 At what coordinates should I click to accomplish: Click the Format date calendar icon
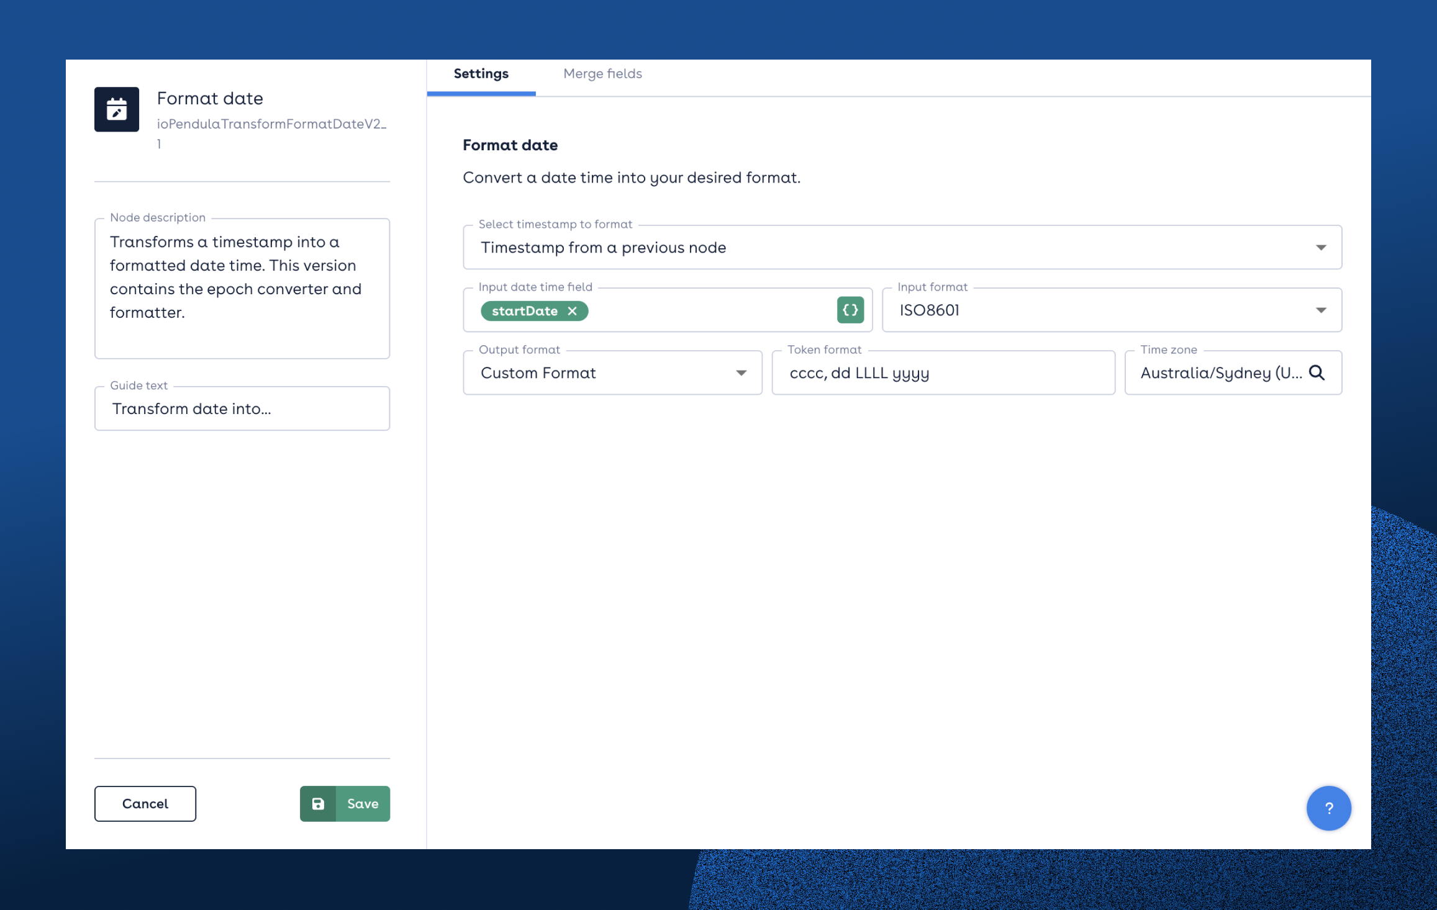(x=117, y=109)
